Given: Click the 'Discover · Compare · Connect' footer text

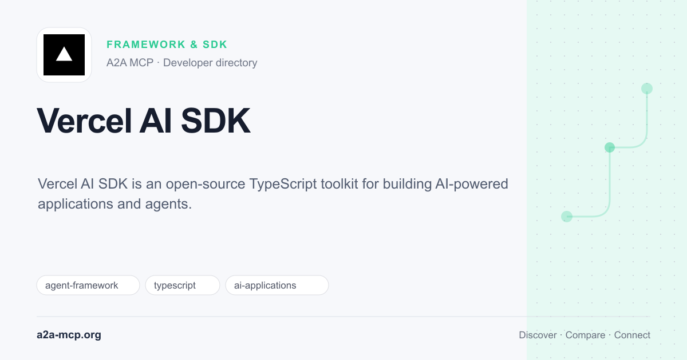Looking at the screenshot, I should click(585, 335).
